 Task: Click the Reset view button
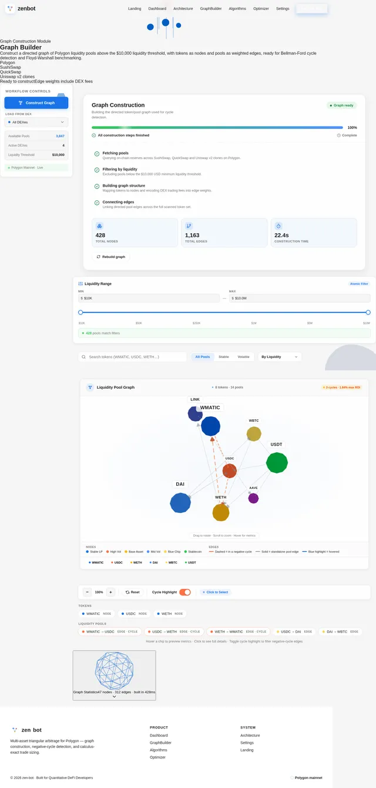click(x=132, y=592)
